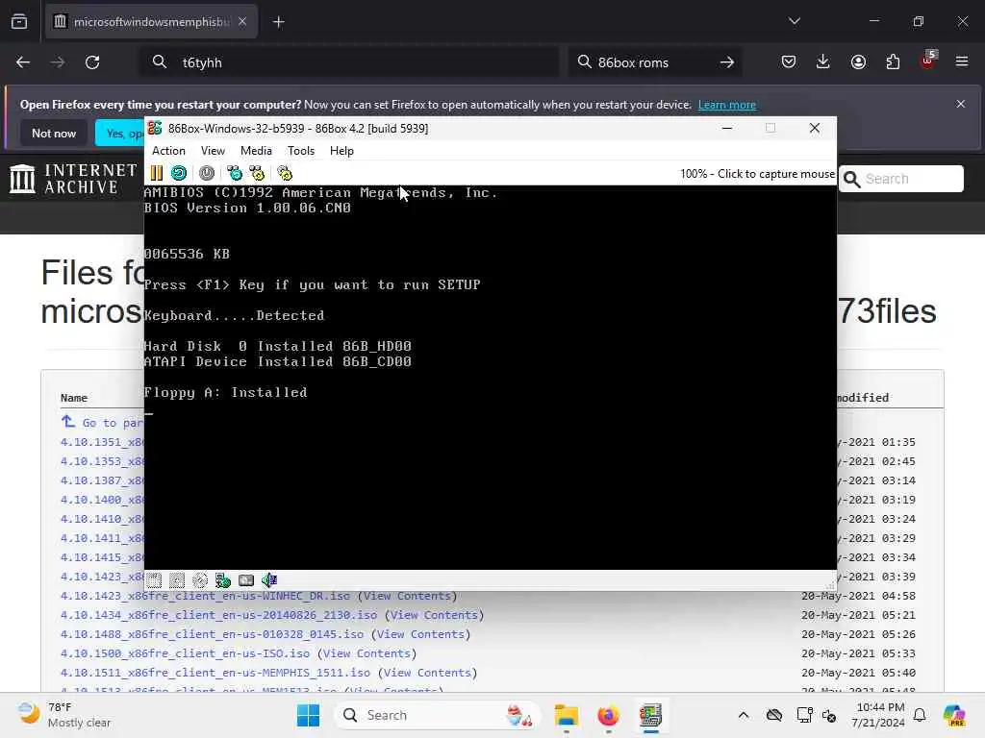Open the notifications bell icon
The image size is (985, 738).
pyautogui.click(x=920, y=715)
